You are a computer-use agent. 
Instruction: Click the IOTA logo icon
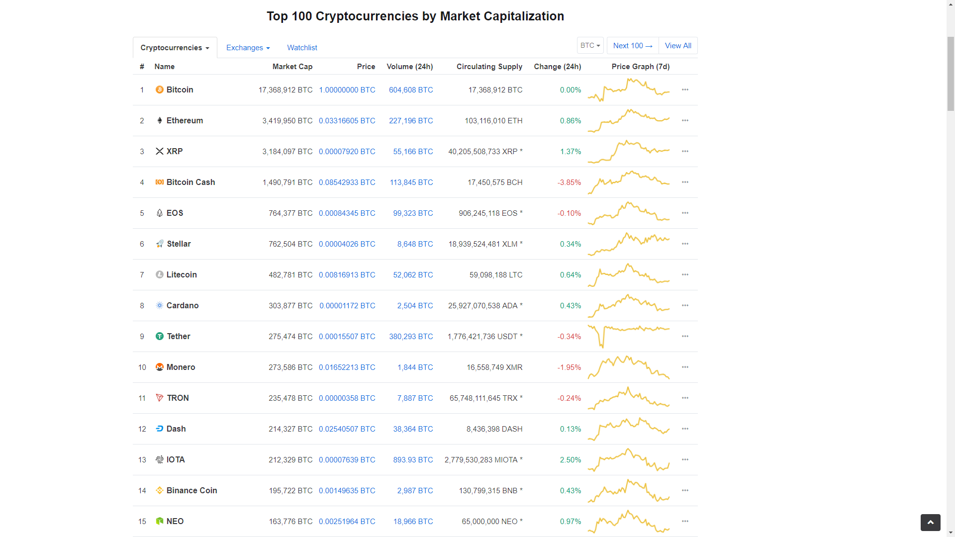pyautogui.click(x=159, y=459)
